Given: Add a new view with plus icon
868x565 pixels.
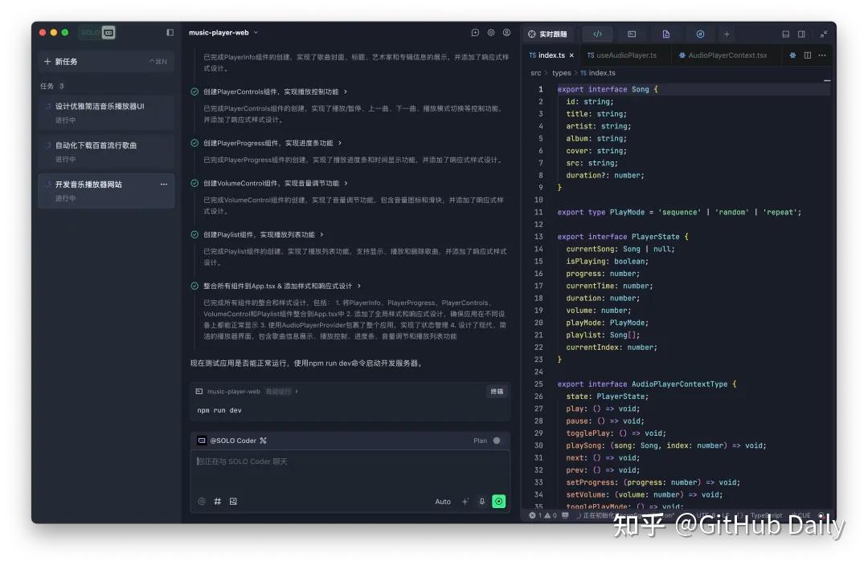Looking at the screenshot, I should point(727,35).
